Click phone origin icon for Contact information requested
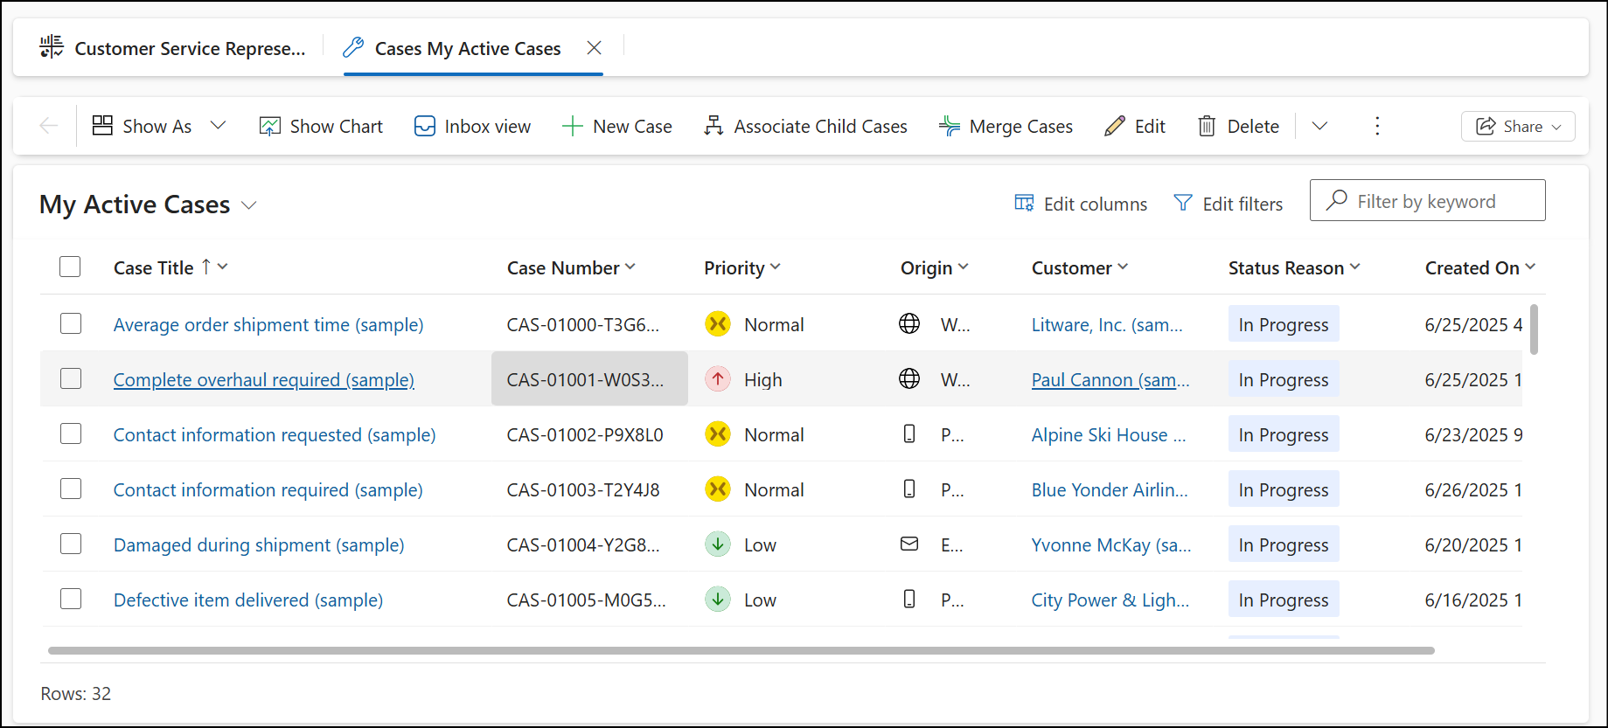The image size is (1608, 728). click(909, 433)
